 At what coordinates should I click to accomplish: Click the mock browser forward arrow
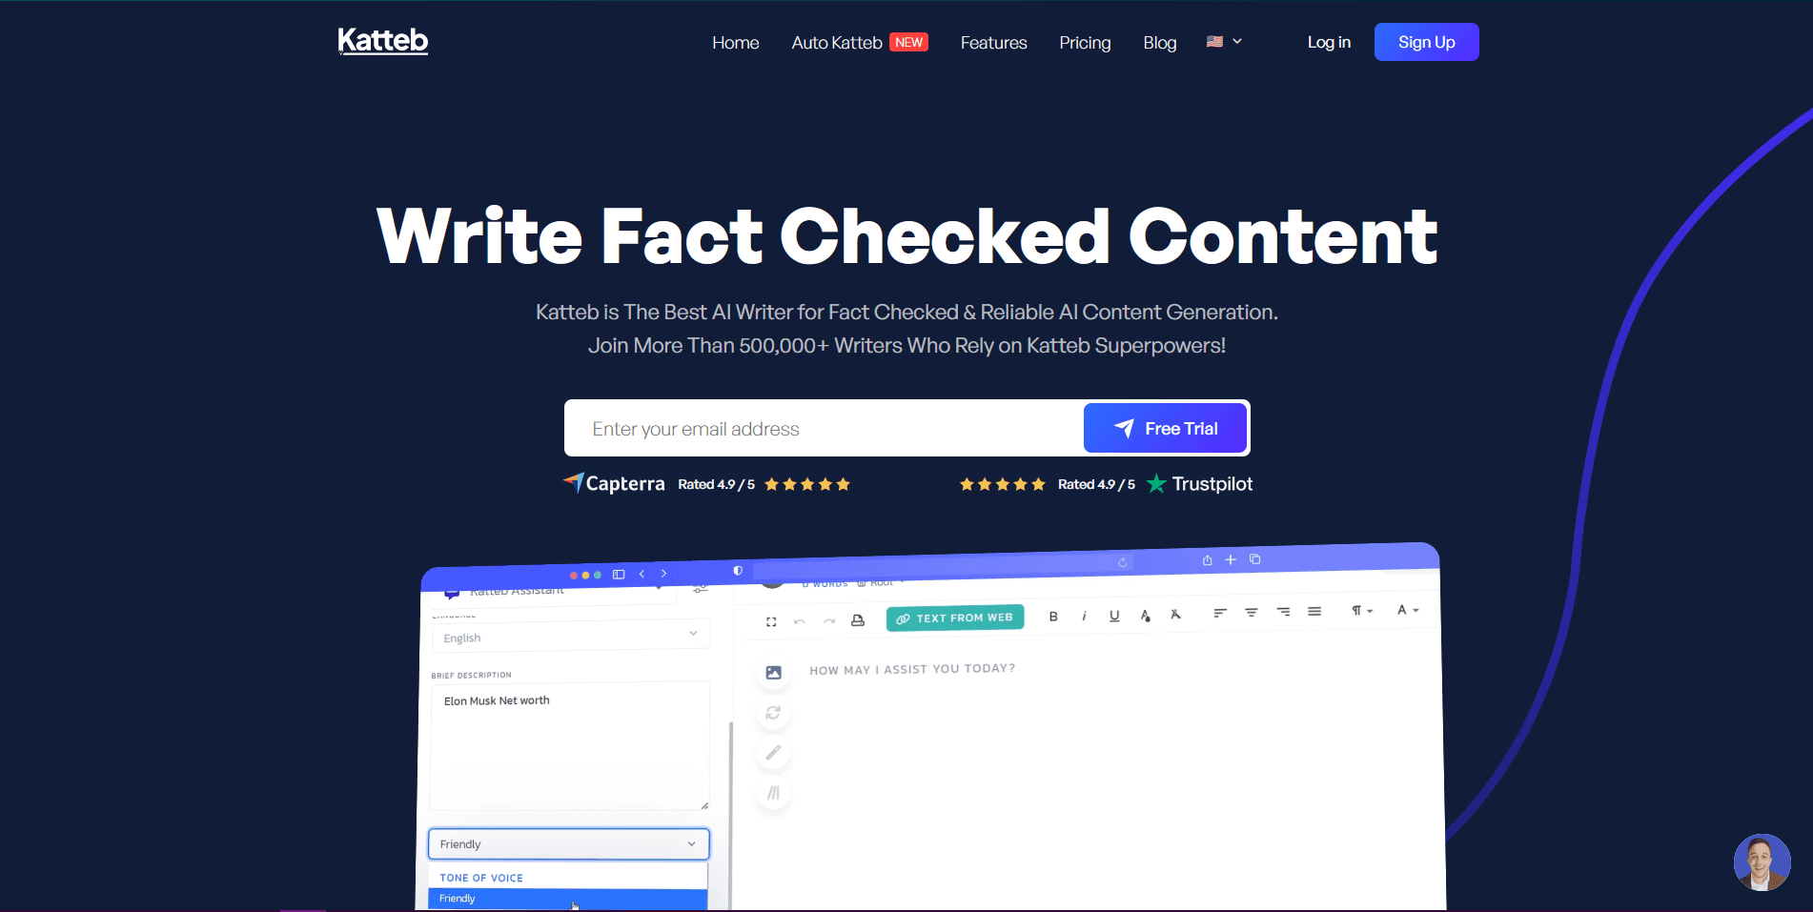(x=663, y=574)
